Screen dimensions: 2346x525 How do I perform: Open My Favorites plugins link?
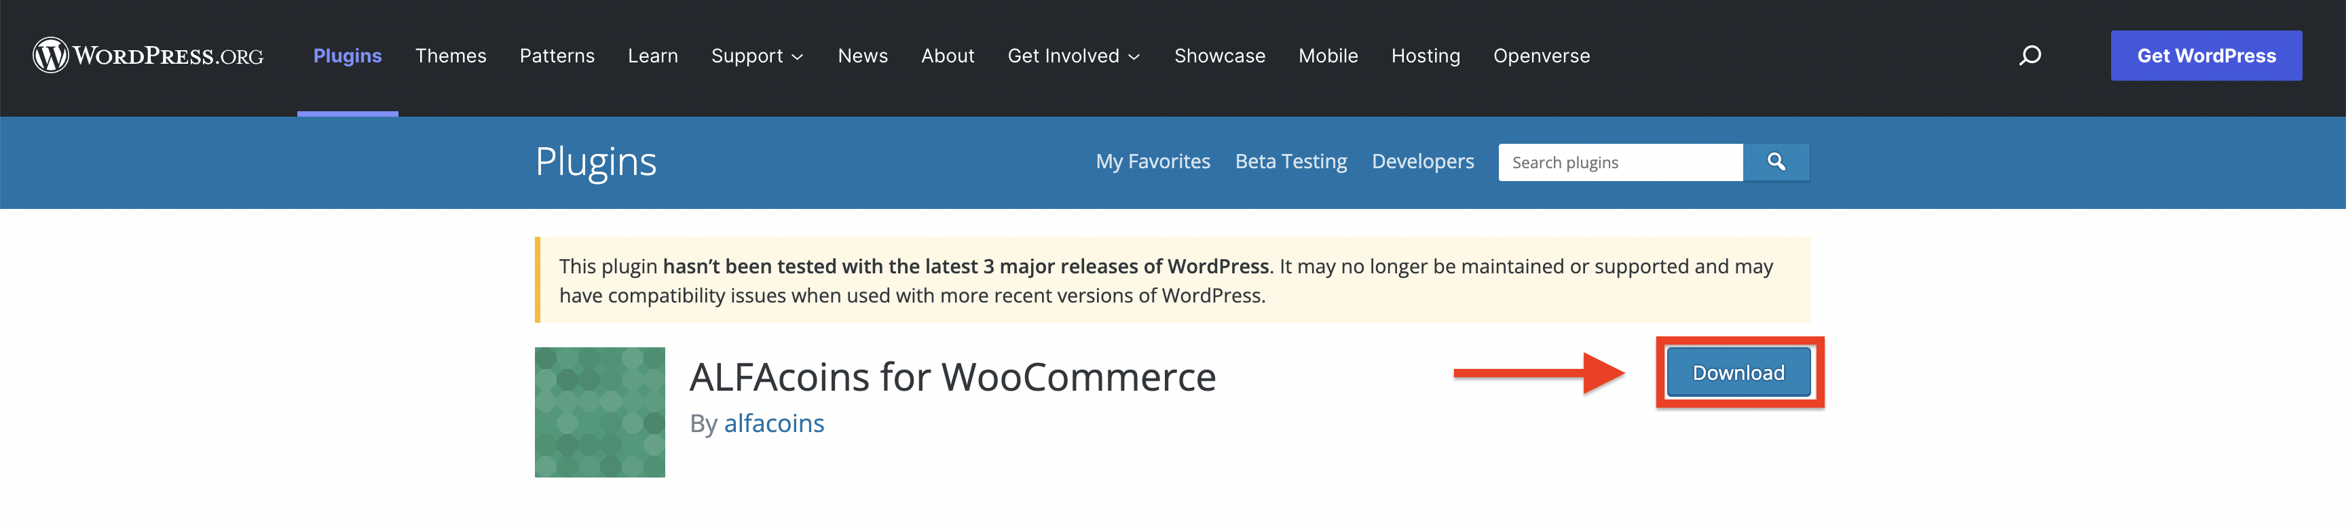1153,162
